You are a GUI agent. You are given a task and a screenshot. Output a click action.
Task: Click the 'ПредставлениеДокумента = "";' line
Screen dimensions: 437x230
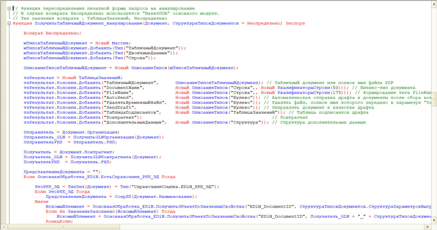[62, 172]
